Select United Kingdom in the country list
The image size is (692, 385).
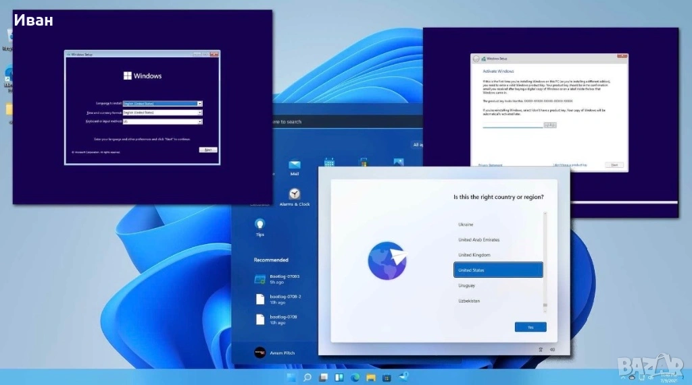pos(474,255)
